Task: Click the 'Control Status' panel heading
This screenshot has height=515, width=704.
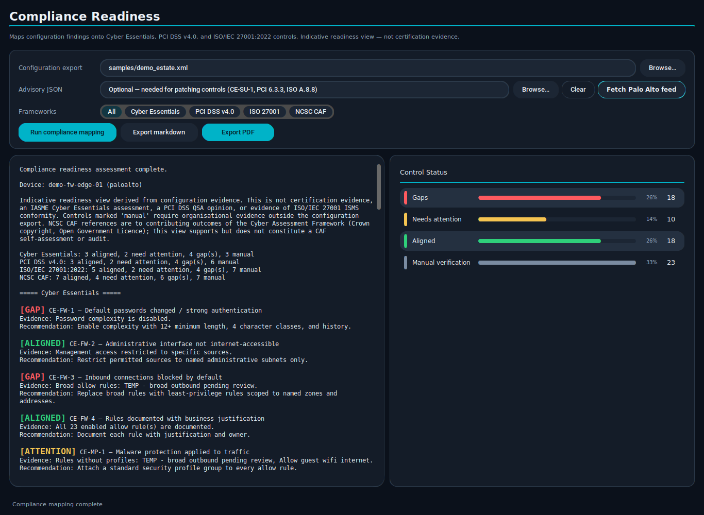Action: [424, 173]
